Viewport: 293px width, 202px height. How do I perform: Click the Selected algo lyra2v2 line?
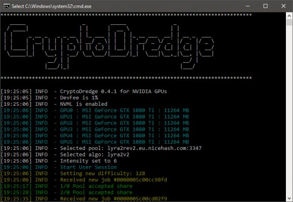65,154
